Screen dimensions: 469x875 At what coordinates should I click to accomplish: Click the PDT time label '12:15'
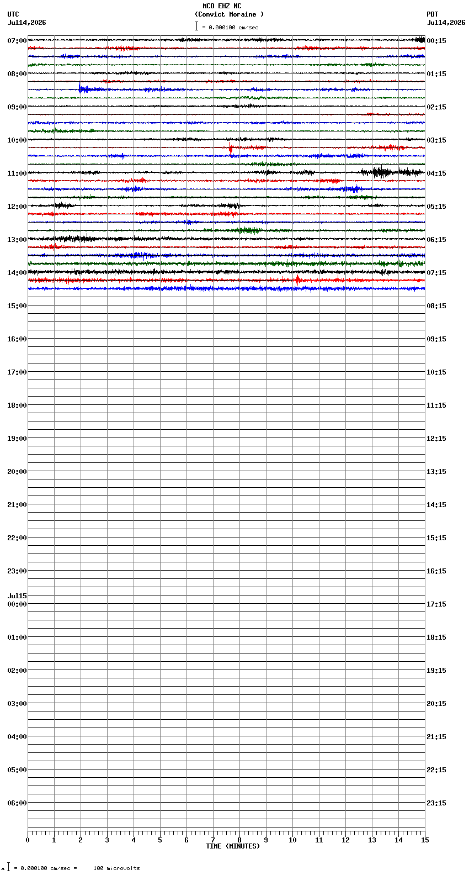[x=436, y=439]
